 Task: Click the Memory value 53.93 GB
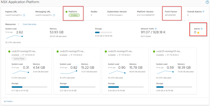pyautogui.click(x=56, y=32)
